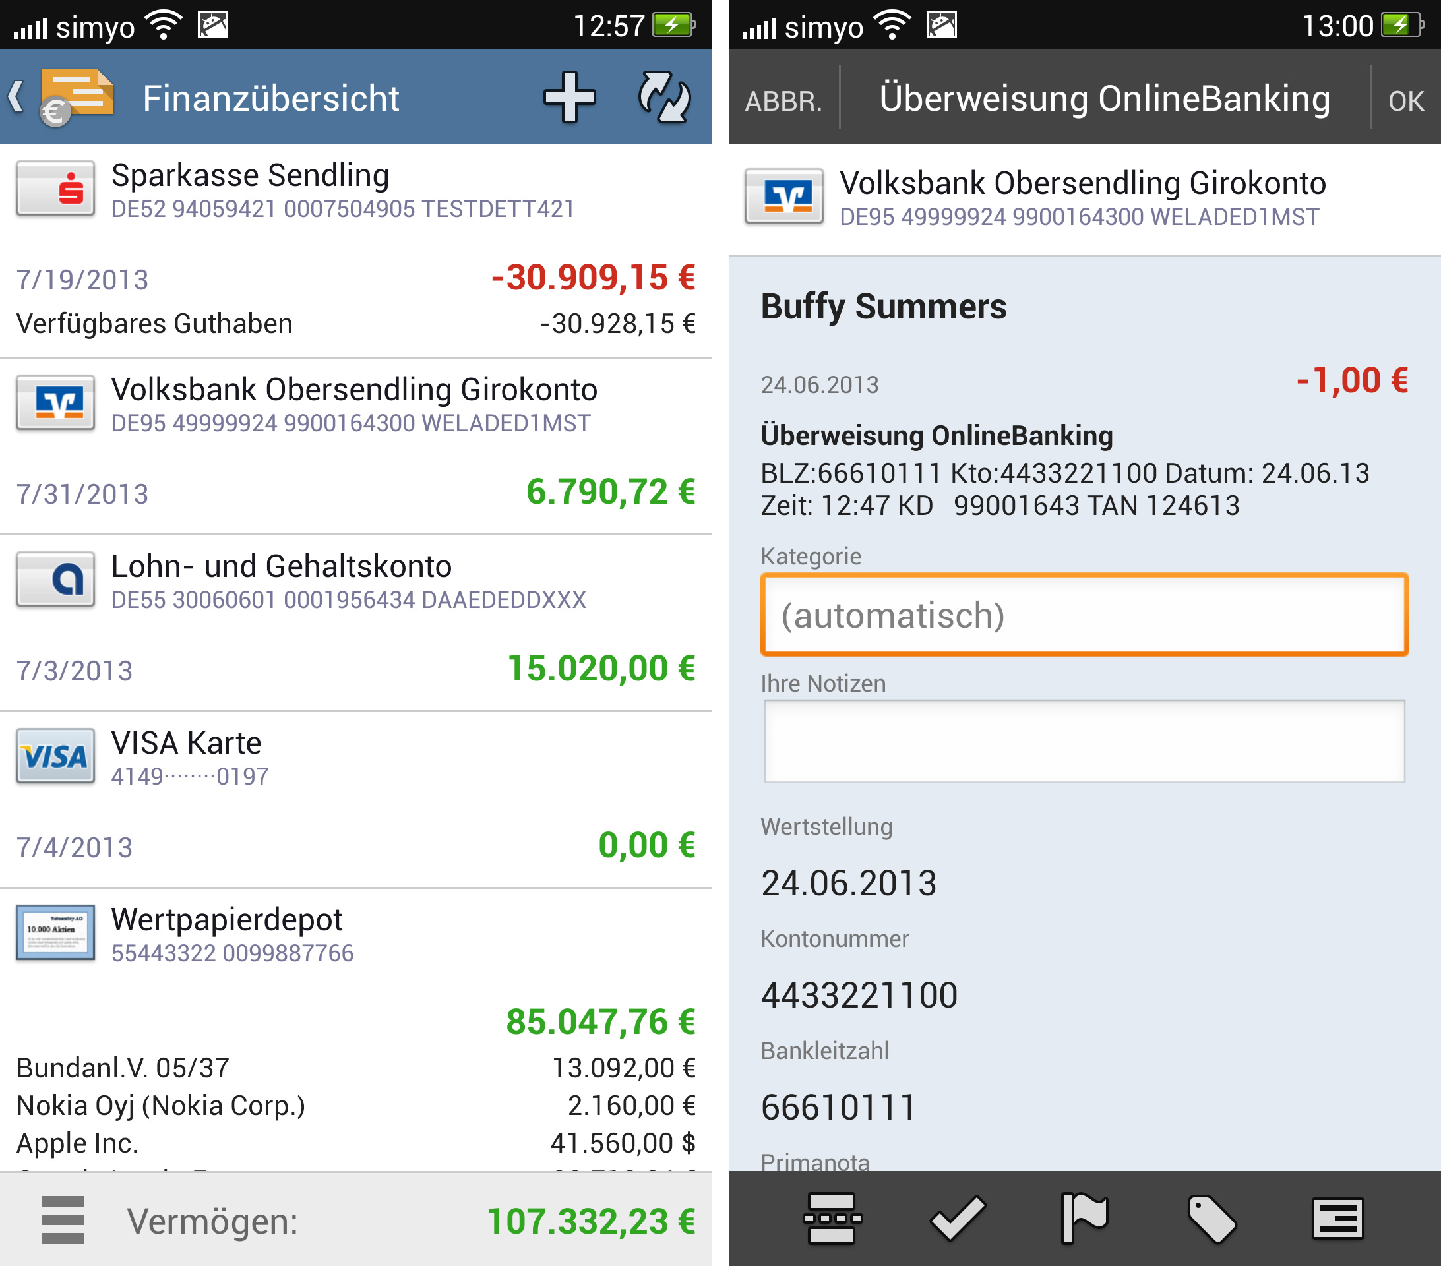Mark the transaction with checkmark icon
The width and height of the screenshot is (1441, 1266).
coord(958,1218)
